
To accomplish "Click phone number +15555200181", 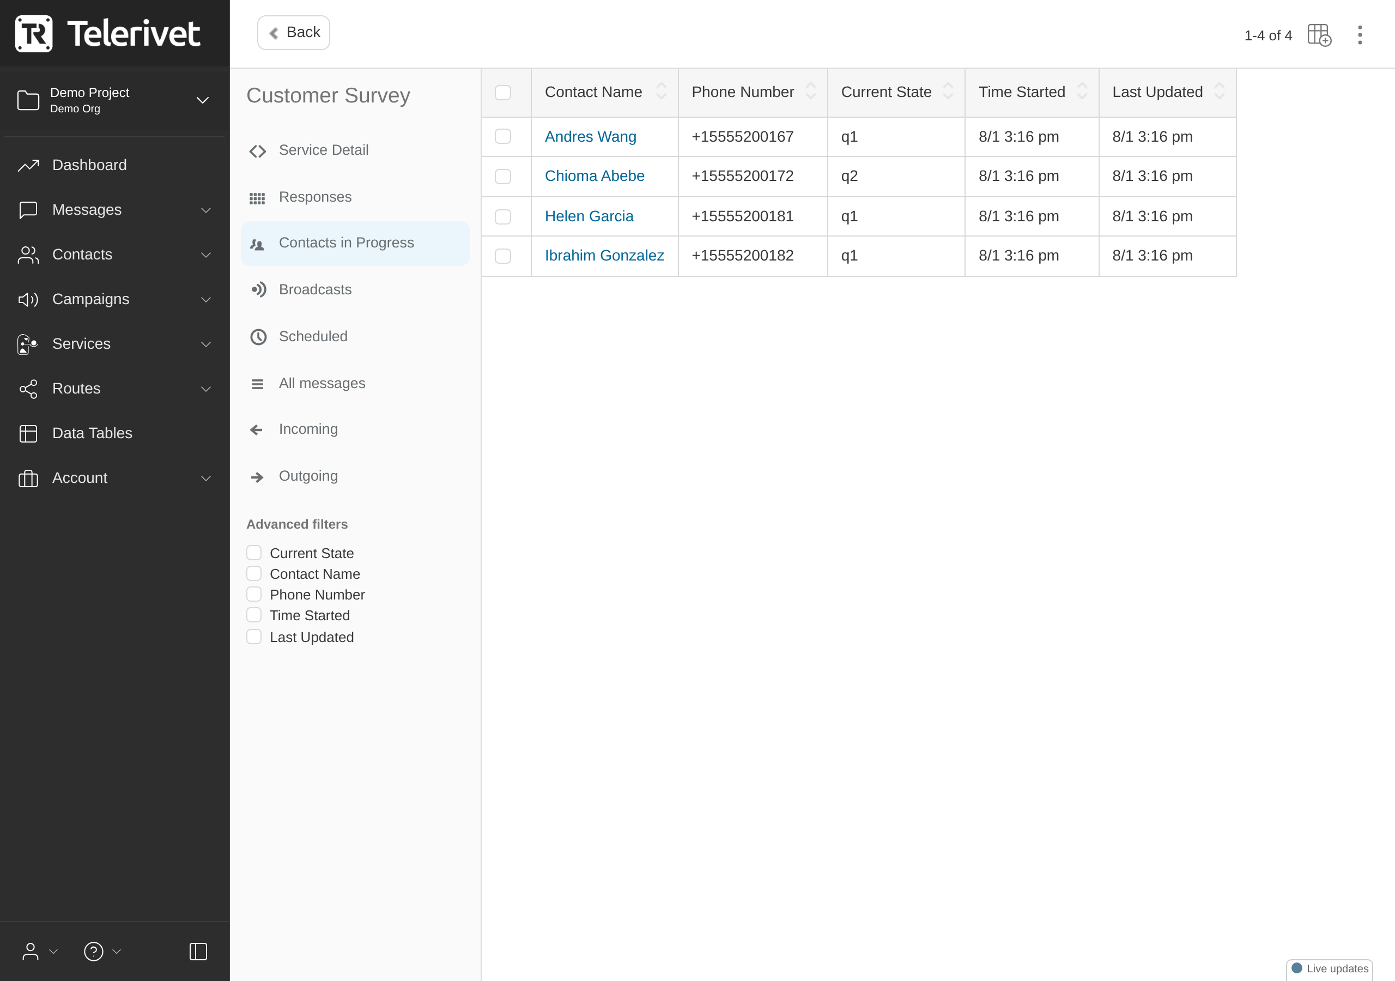I will pos(743,216).
